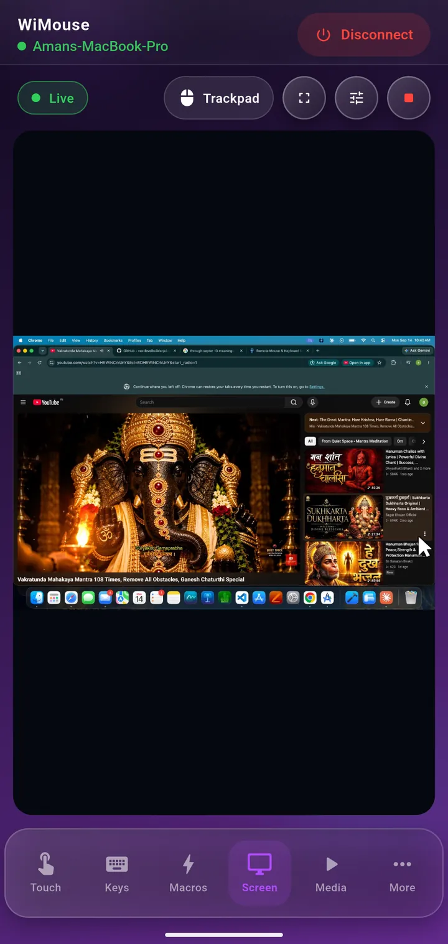
Task: Go to YouTube home via logo
Action: [47, 403]
